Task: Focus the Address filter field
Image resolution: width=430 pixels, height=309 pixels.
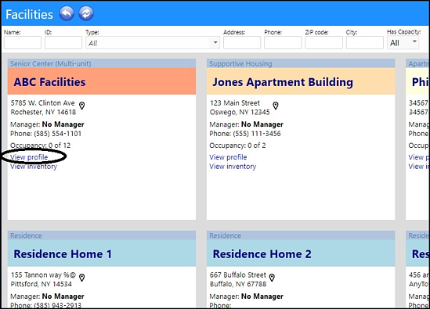Action: [242, 43]
